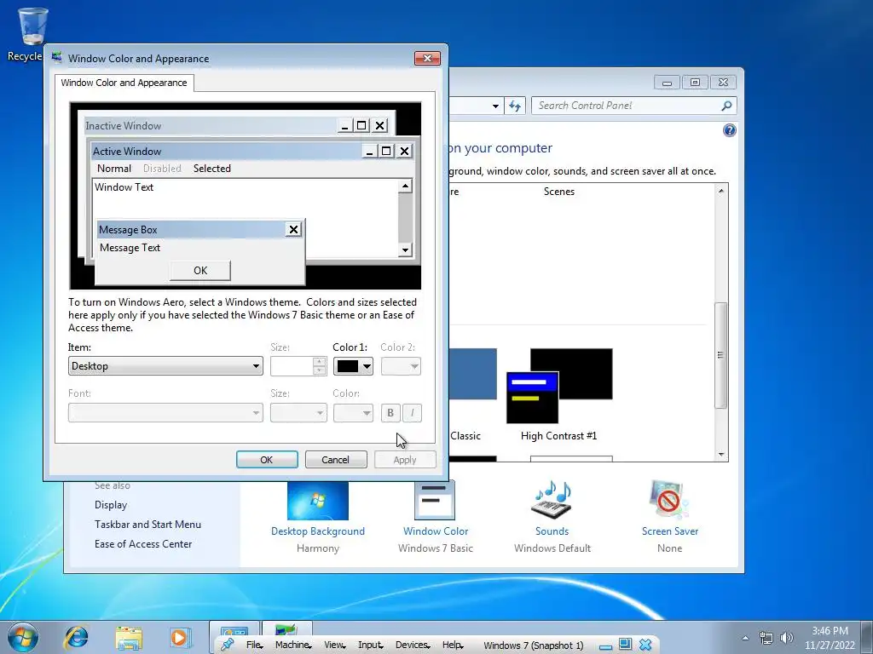Click the Screen Saver link text
Screen dimensions: 873x654
pyautogui.click(x=670, y=531)
